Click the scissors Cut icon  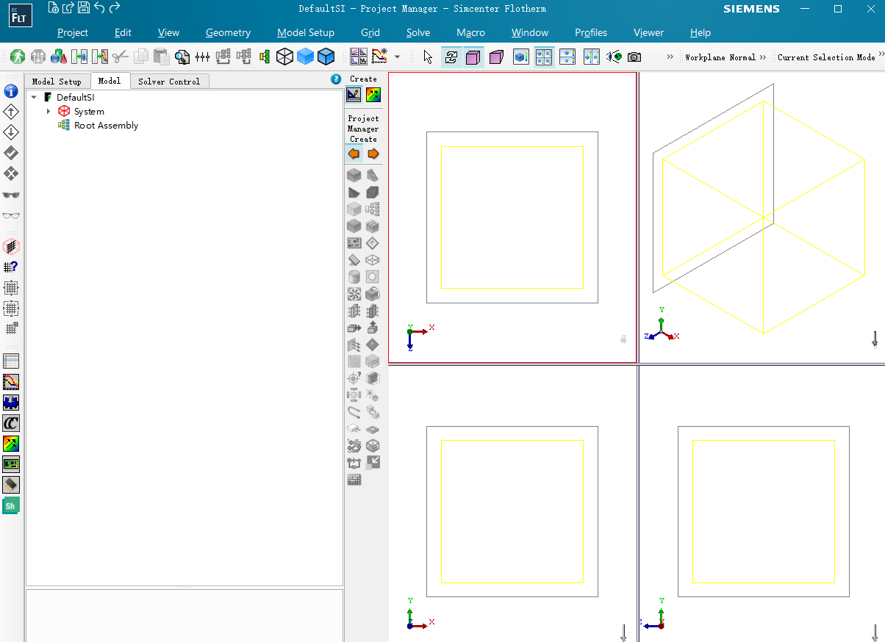pos(121,57)
